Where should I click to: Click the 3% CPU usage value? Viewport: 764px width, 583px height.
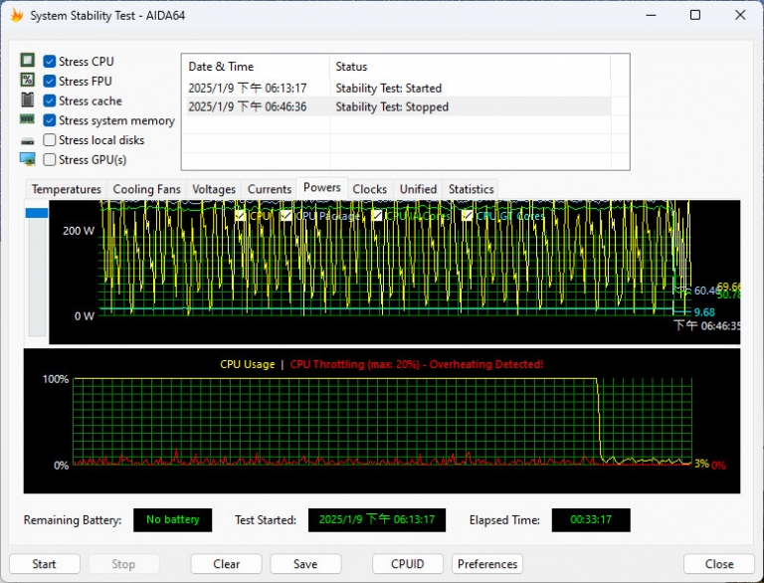tap(701, 464)
